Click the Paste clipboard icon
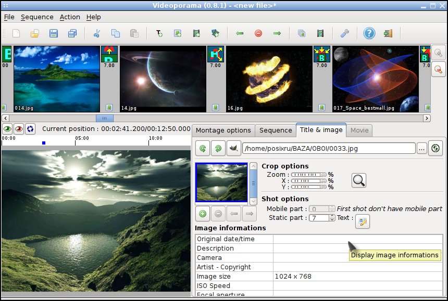 [134, 33]
